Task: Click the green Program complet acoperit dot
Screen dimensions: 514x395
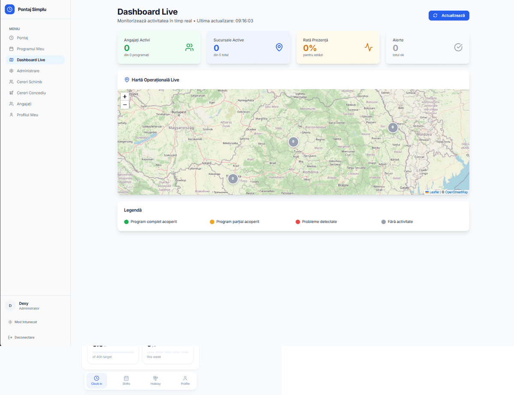Action: point(126,222)
